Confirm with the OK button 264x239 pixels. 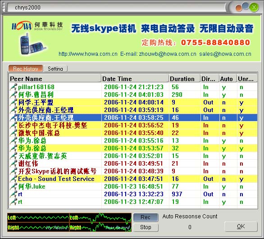click(241, 226)
